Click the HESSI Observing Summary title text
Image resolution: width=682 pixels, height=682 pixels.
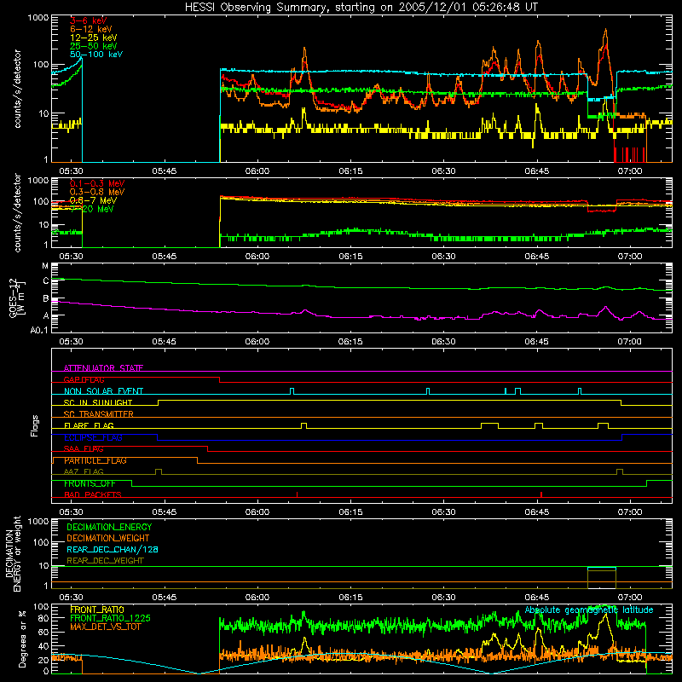[x=361, y=7]
